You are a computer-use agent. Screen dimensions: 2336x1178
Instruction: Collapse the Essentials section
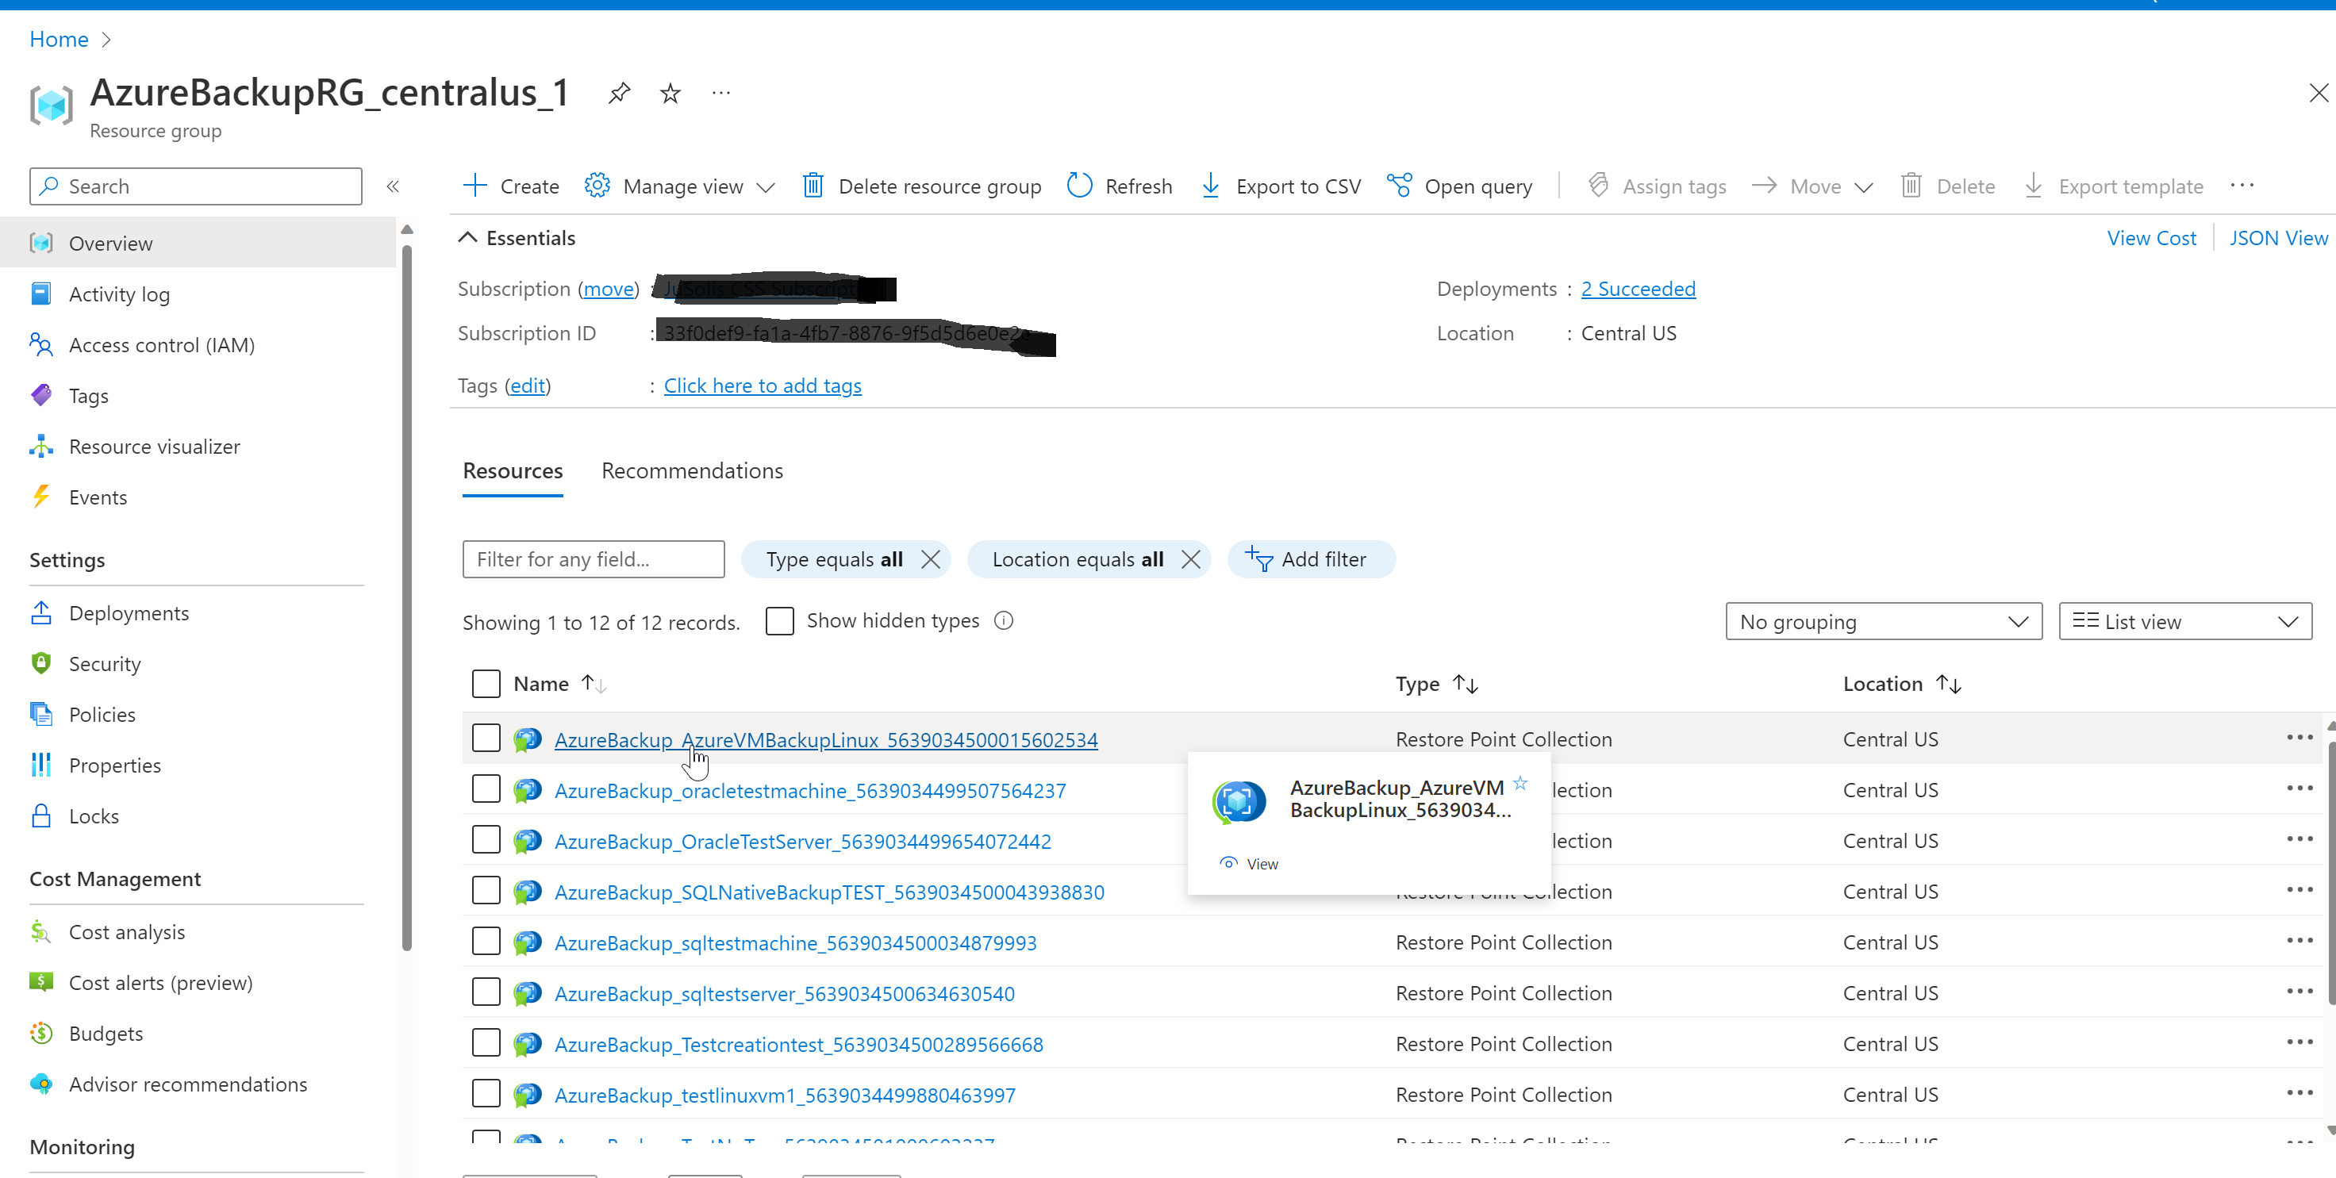click(x=467, y=238)
